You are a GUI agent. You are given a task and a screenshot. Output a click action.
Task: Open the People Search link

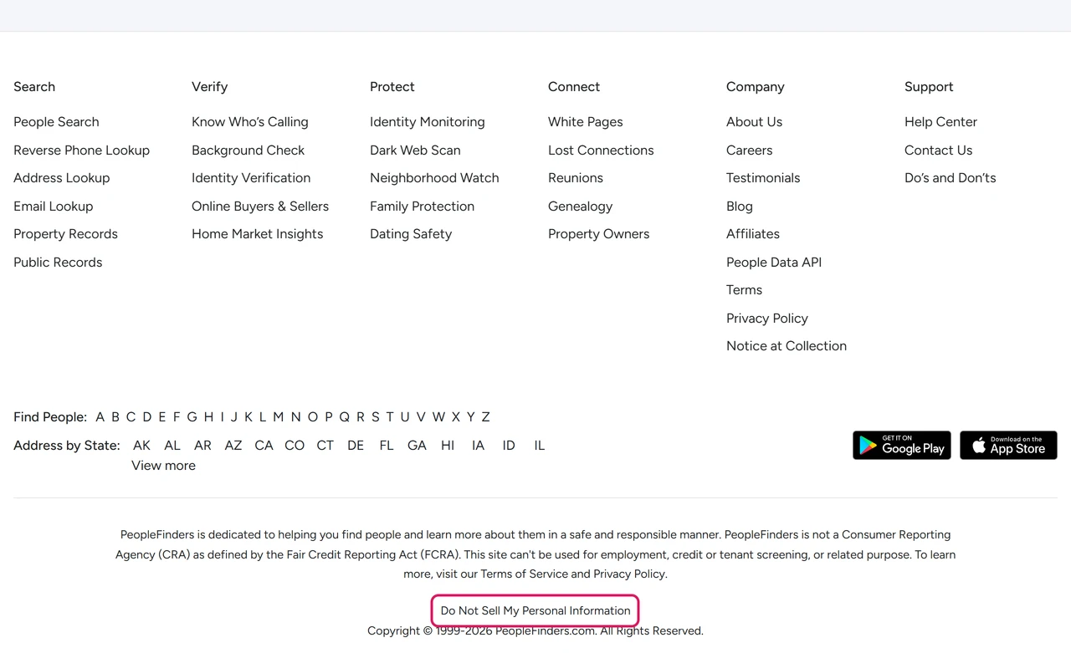coord(56,122)
